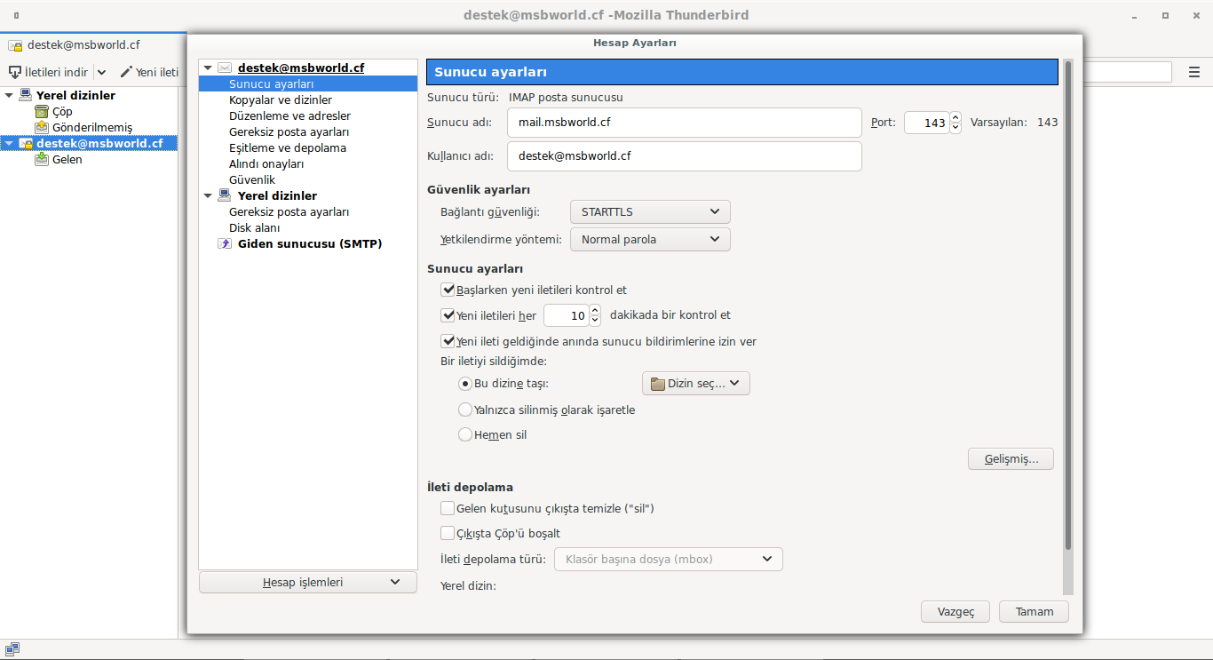Select the Bu dizine taşı radio button
The image size is (1213, 660).
(x=465, y=384)
